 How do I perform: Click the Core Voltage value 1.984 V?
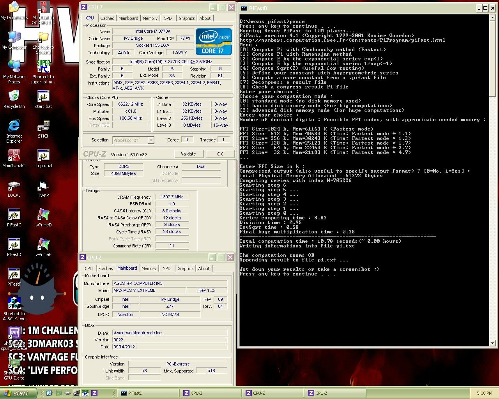[180, 52]
